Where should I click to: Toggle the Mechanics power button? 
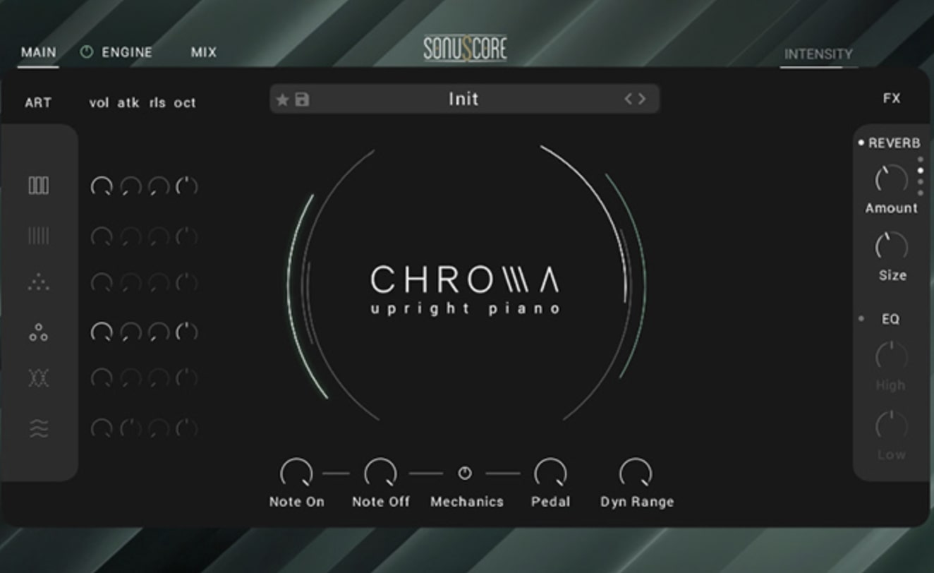tap(465, 473)
